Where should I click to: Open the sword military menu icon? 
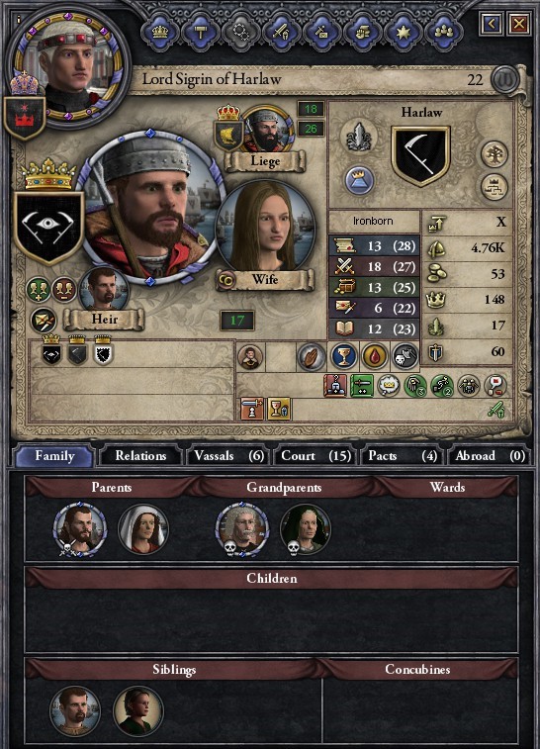click(x=281, y=33)
